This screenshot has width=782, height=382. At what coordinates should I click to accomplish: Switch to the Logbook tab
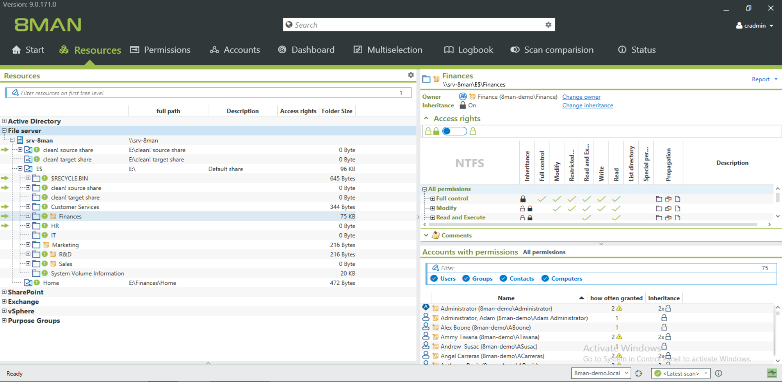click(468, 50)
